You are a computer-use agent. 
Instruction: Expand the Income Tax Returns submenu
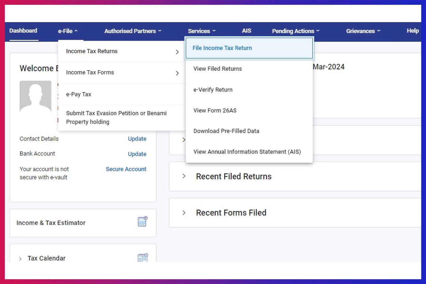click(x=92, y=51)
